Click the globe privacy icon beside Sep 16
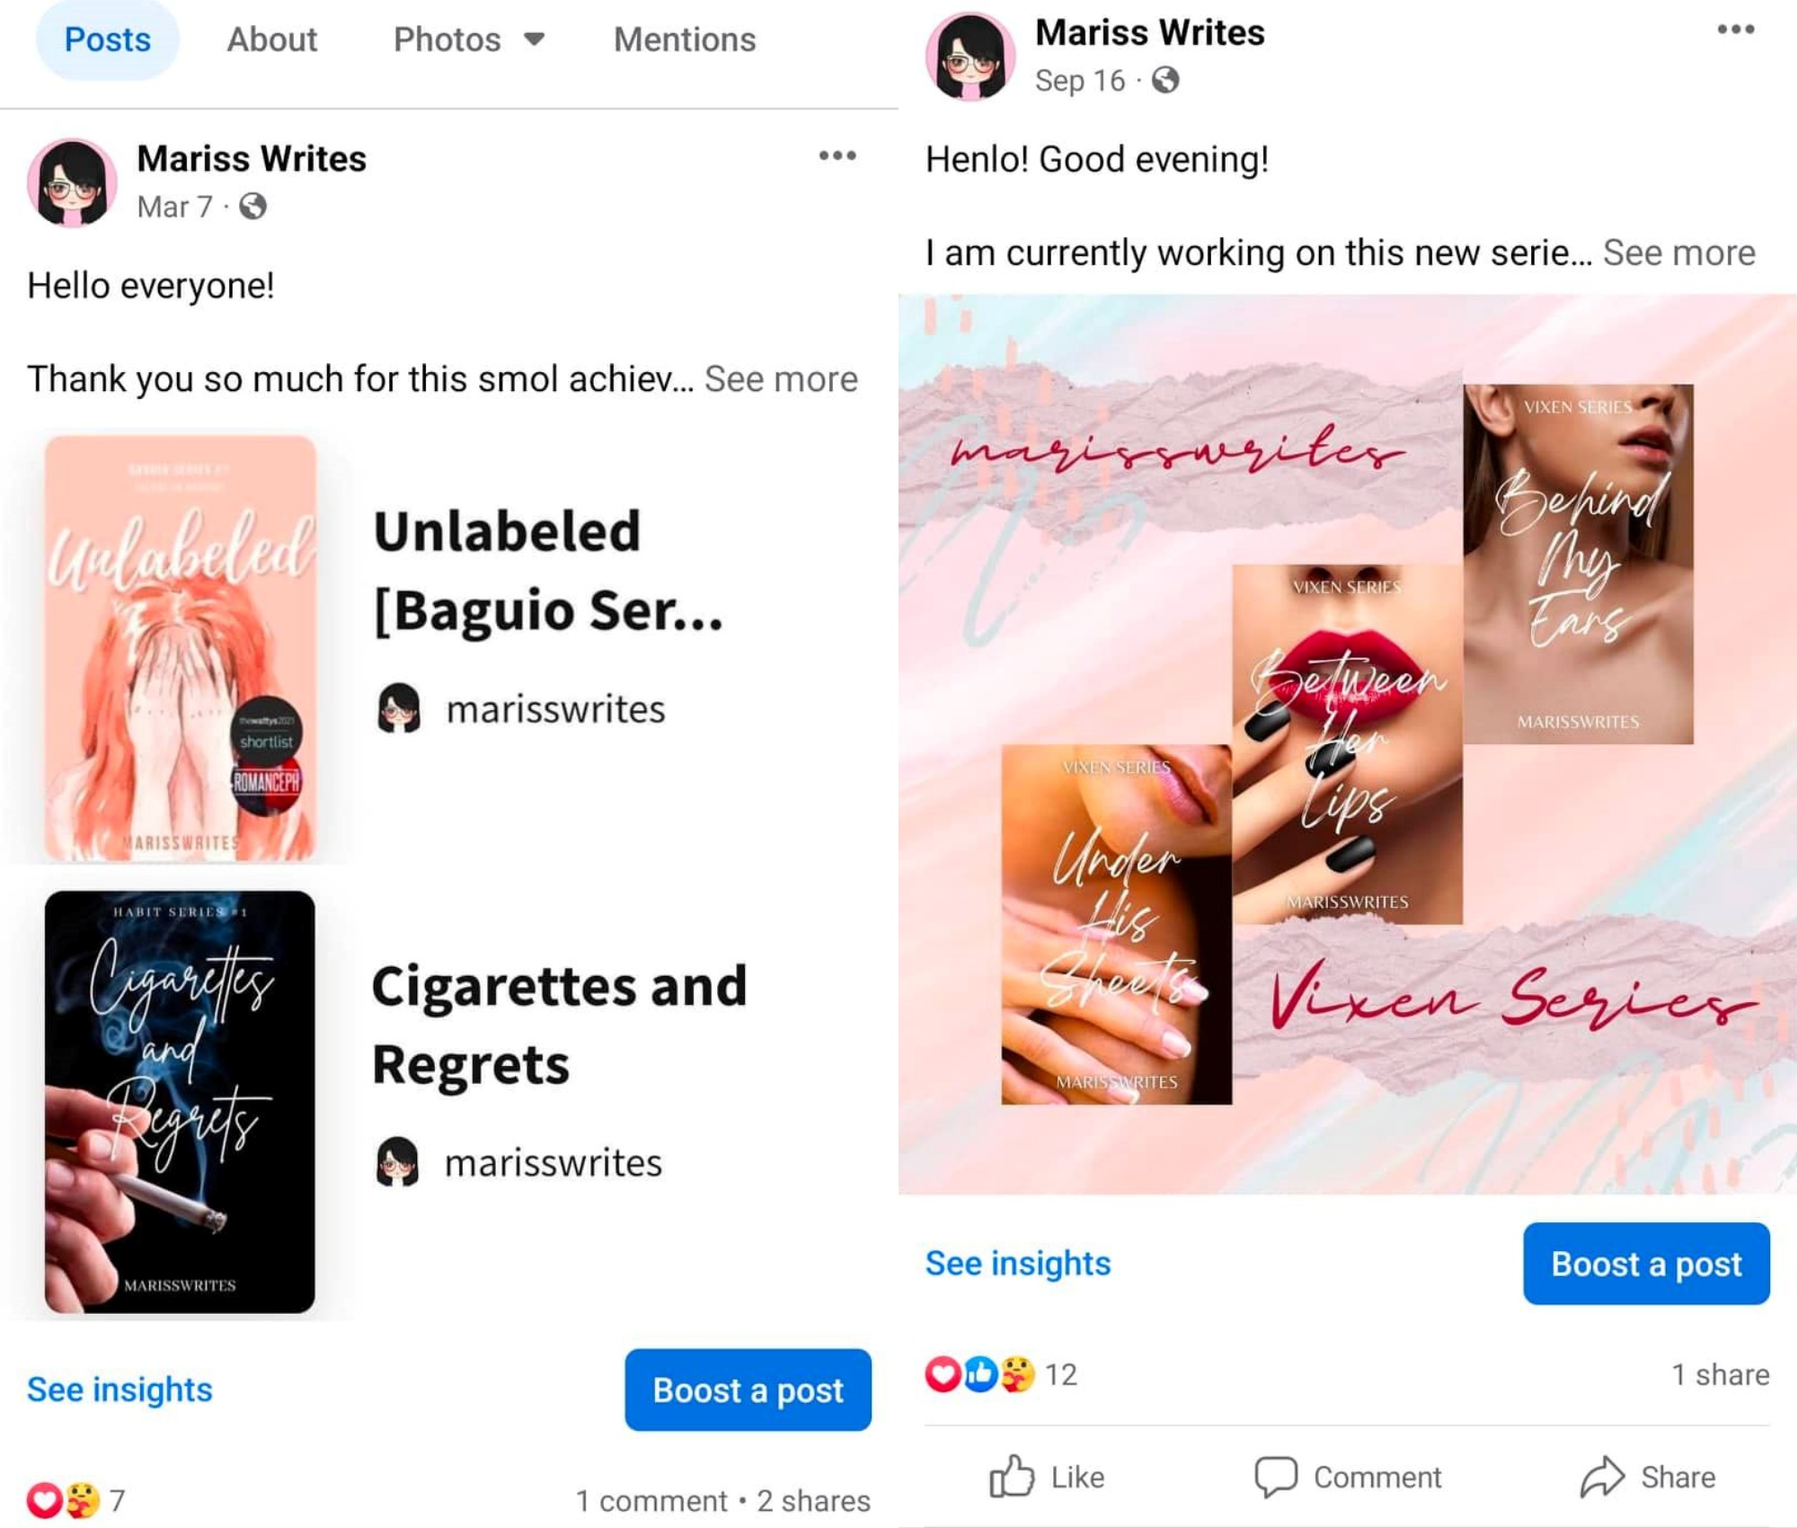The width and height of the screenshot is (1797, 1528). 1165,81
